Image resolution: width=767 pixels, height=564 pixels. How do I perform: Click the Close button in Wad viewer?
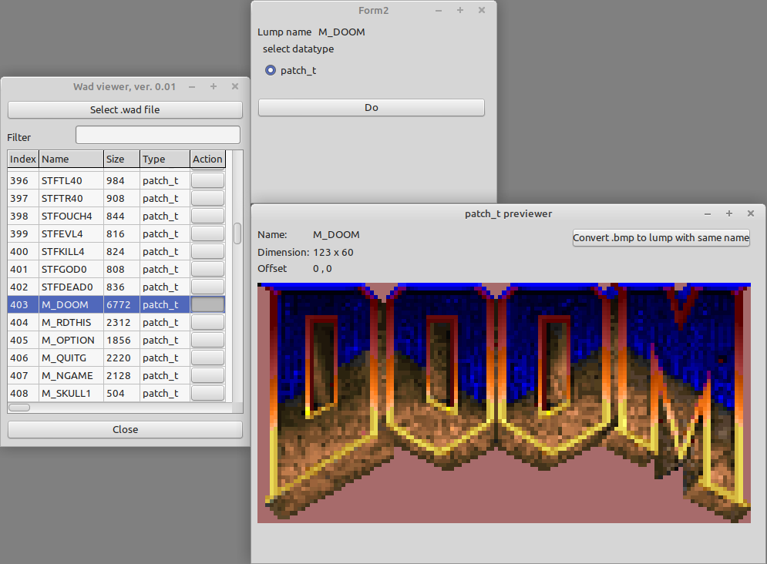coord(125,430)
